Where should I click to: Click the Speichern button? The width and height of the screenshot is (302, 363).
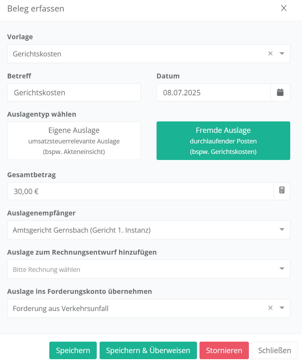tap(73, 351)
